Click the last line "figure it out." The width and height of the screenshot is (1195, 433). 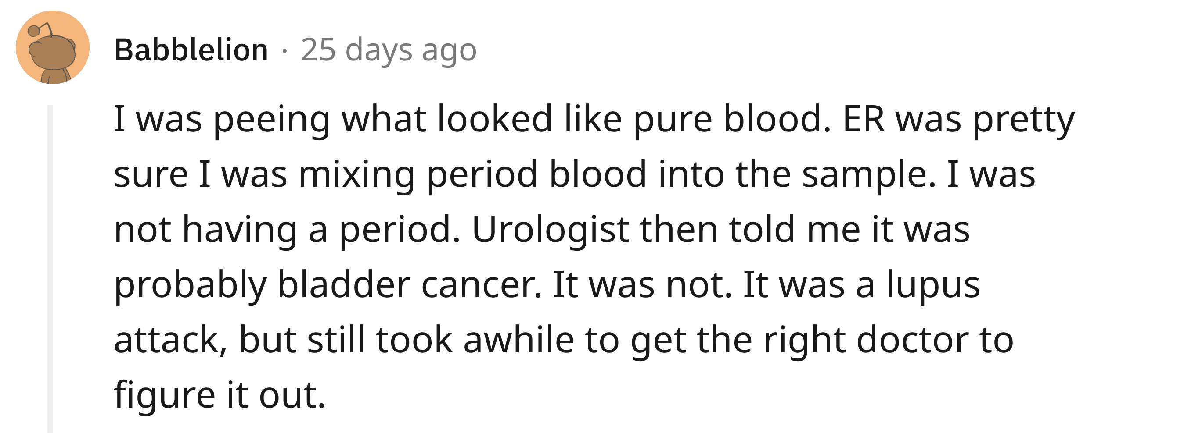(x=220, y=394)
